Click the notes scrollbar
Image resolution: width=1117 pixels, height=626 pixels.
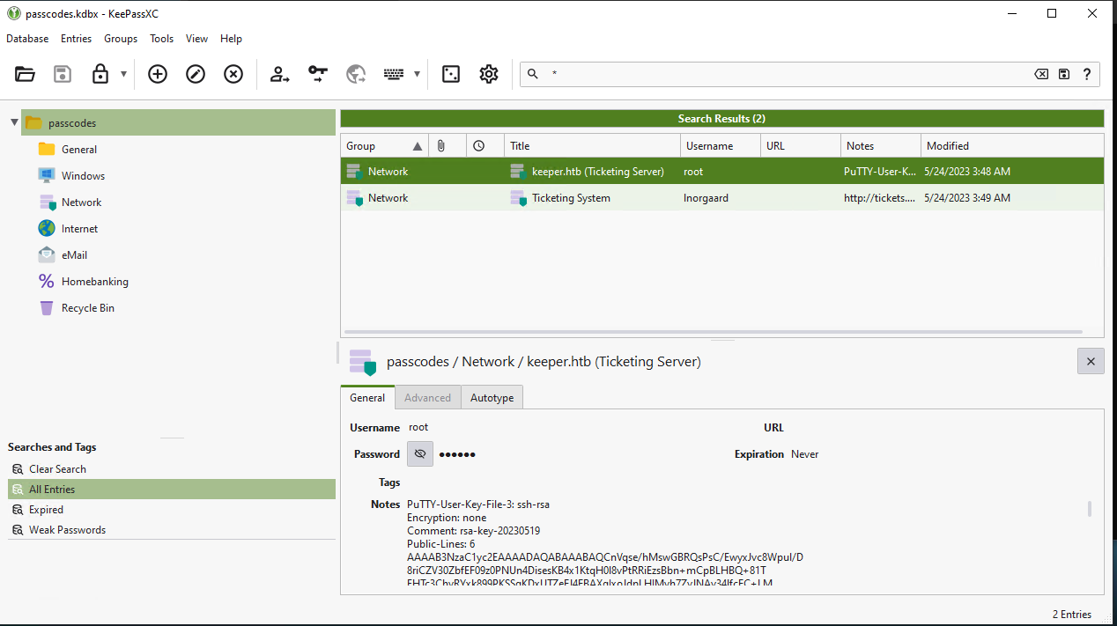point(1090,509)
